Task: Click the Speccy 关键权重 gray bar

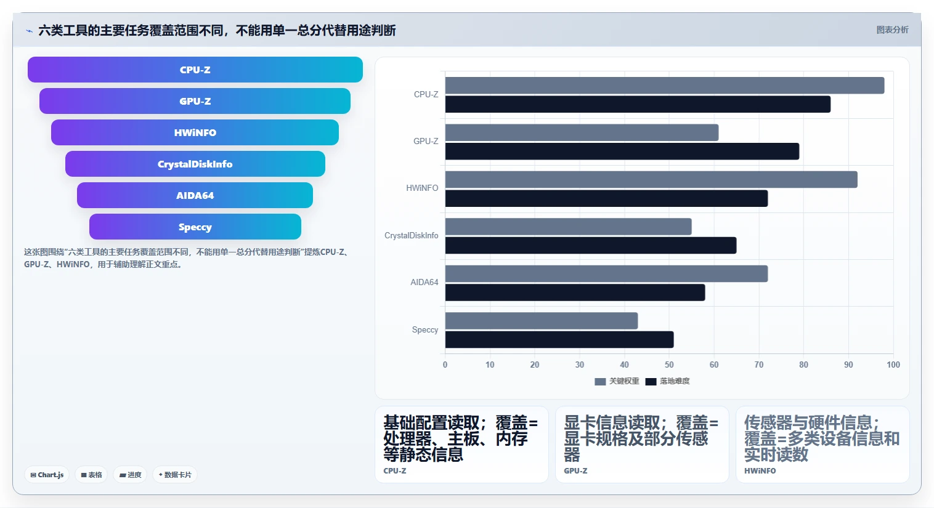Action: click(x=542, y=321)
